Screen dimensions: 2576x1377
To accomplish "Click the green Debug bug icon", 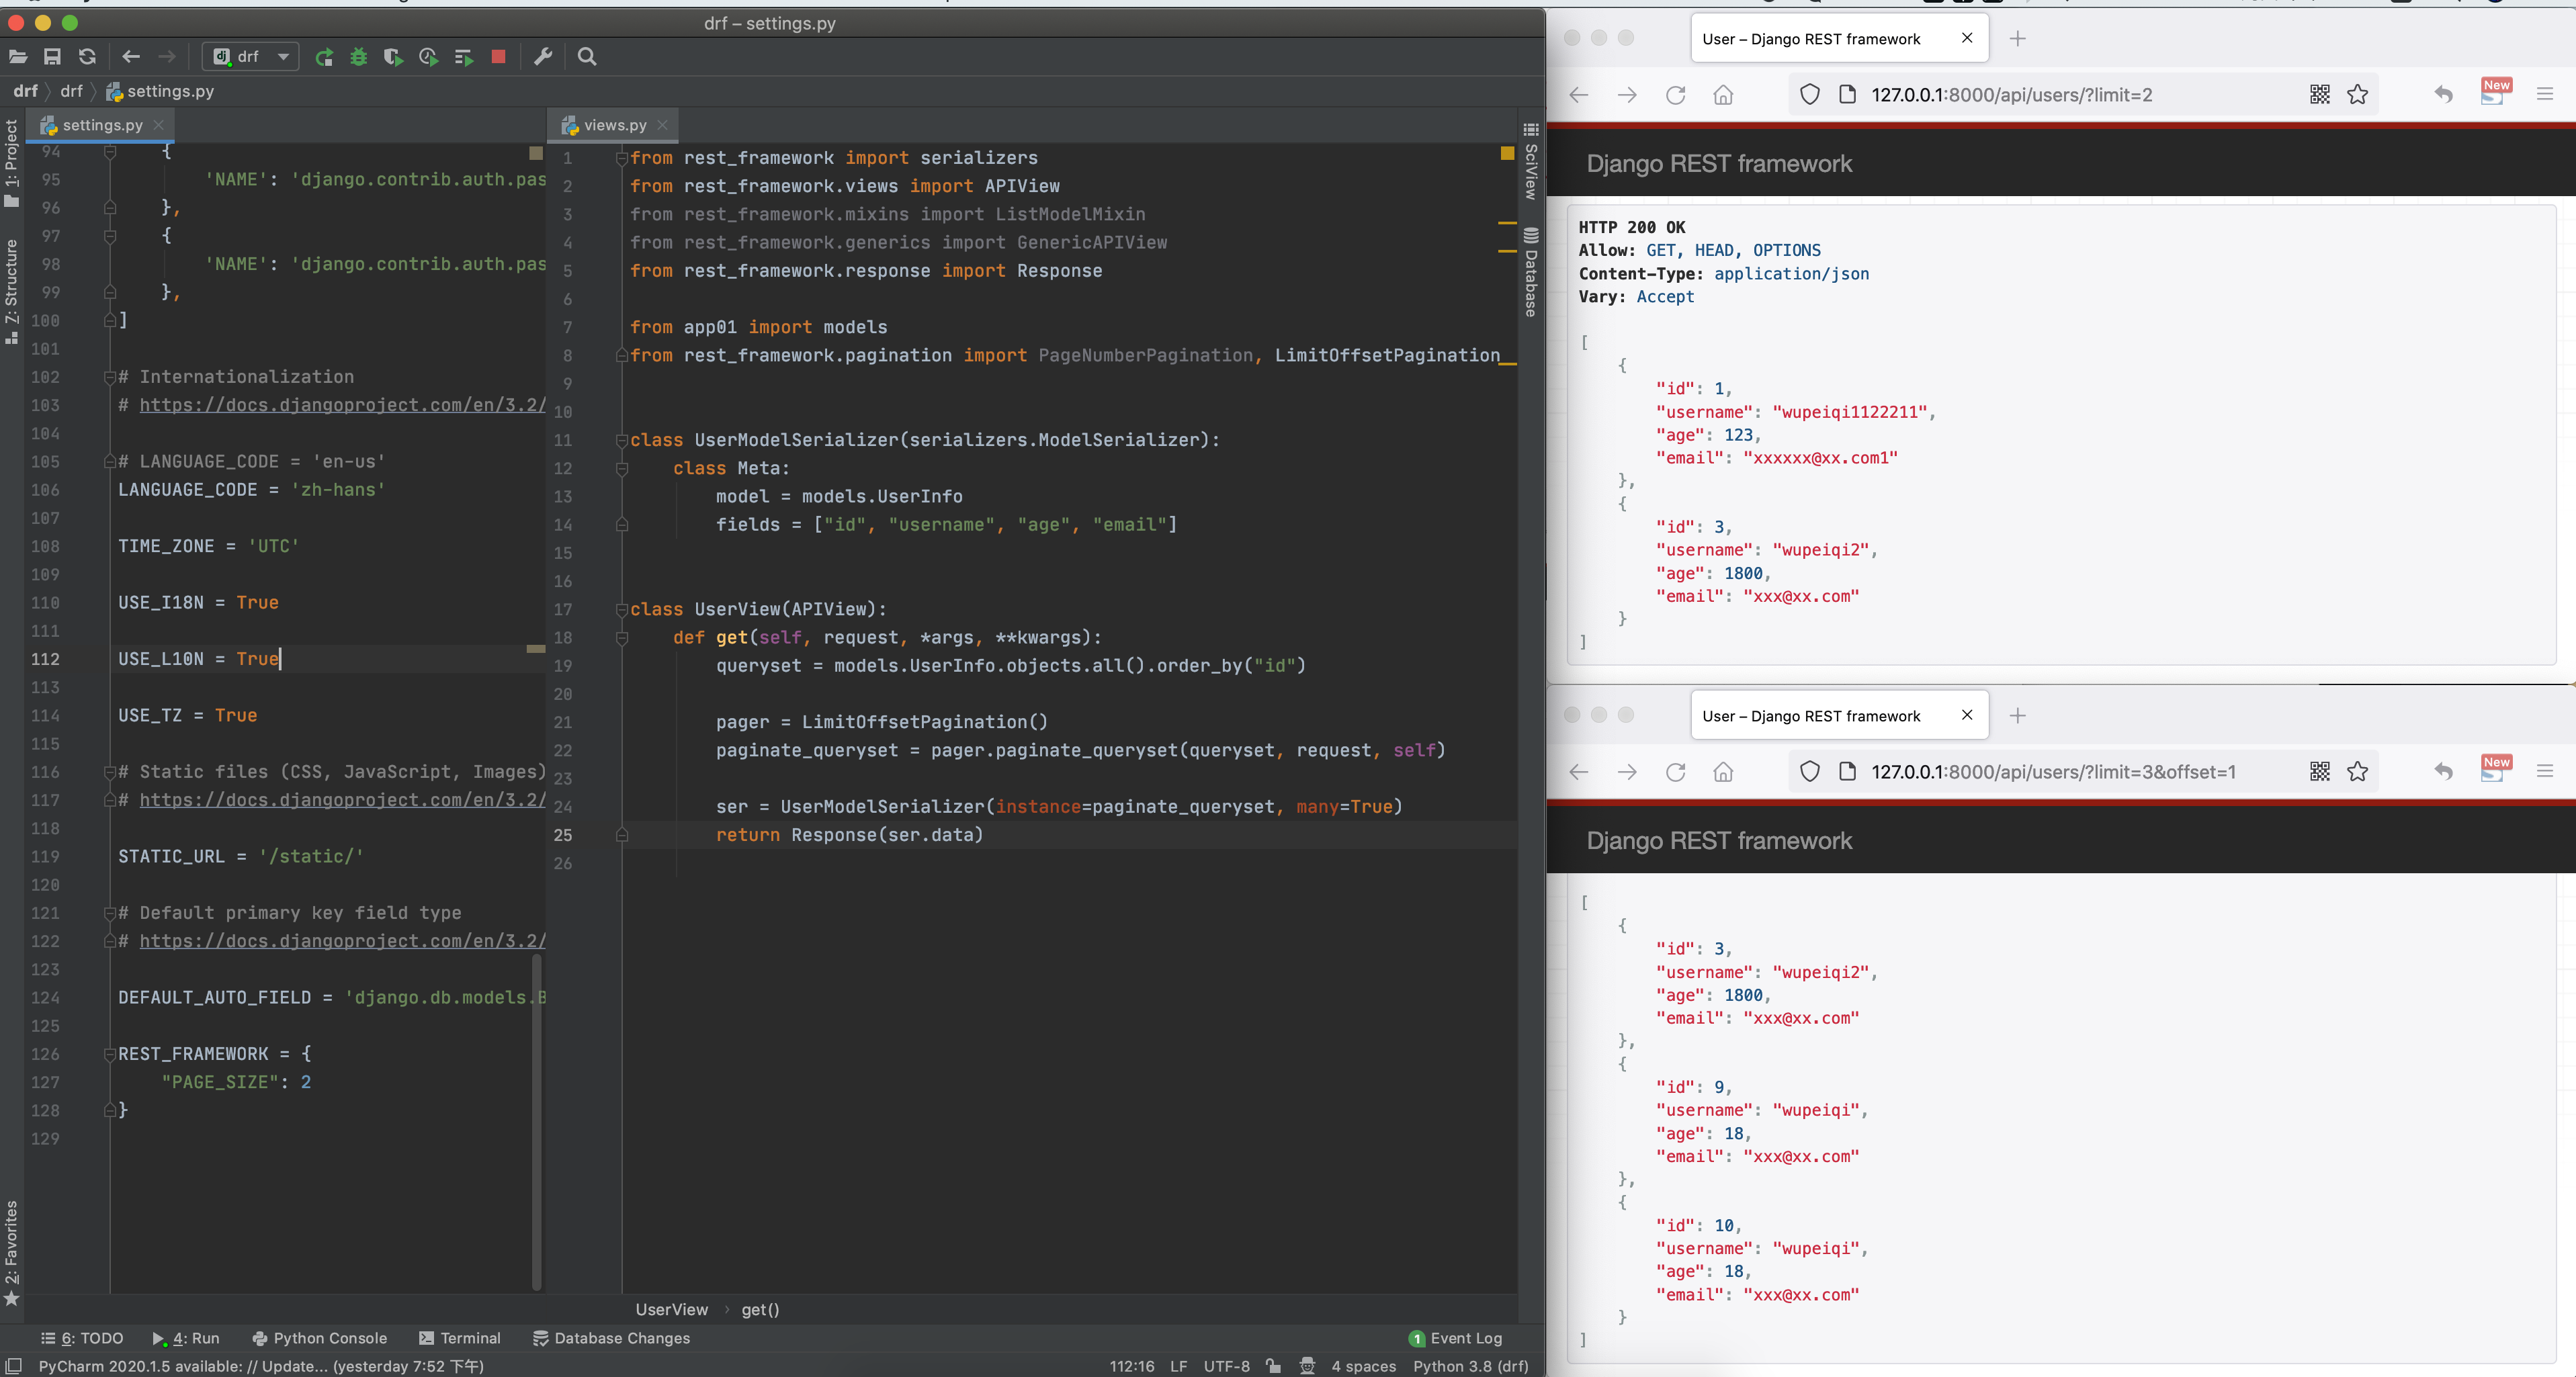I will pos(358,57).
